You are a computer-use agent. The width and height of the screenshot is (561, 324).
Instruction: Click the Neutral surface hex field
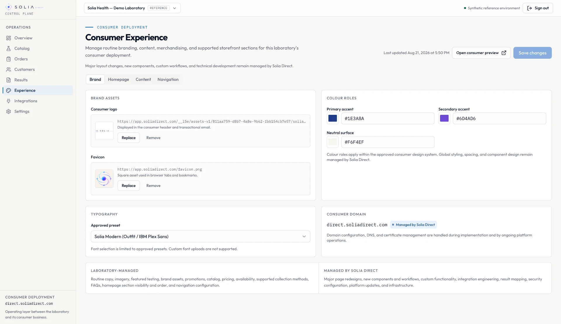point(388,142)
